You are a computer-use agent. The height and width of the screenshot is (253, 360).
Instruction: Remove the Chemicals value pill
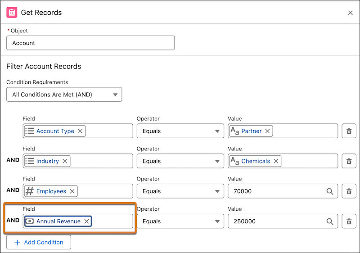[276, 161]
